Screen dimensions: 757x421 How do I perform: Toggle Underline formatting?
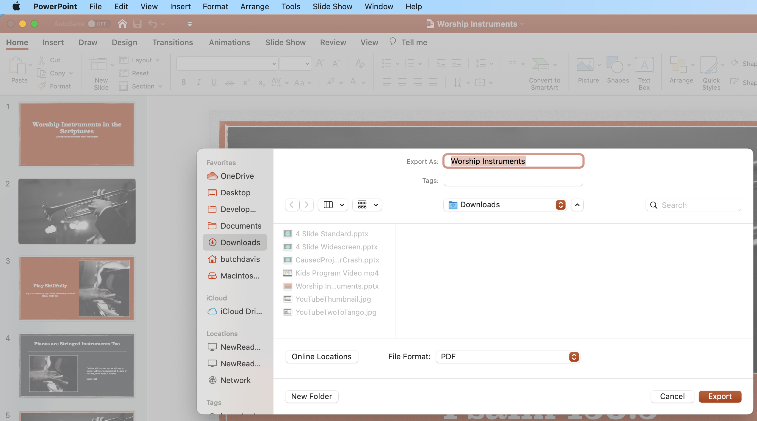click(214, 82)
